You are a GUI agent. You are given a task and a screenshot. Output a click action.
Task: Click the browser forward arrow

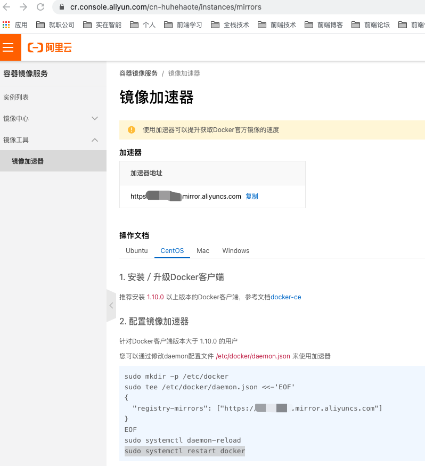[x=23, y=7]
